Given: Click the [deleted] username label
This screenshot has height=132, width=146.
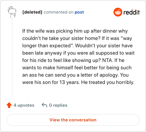Looking at the screenshot, I should tap(32, 12).
